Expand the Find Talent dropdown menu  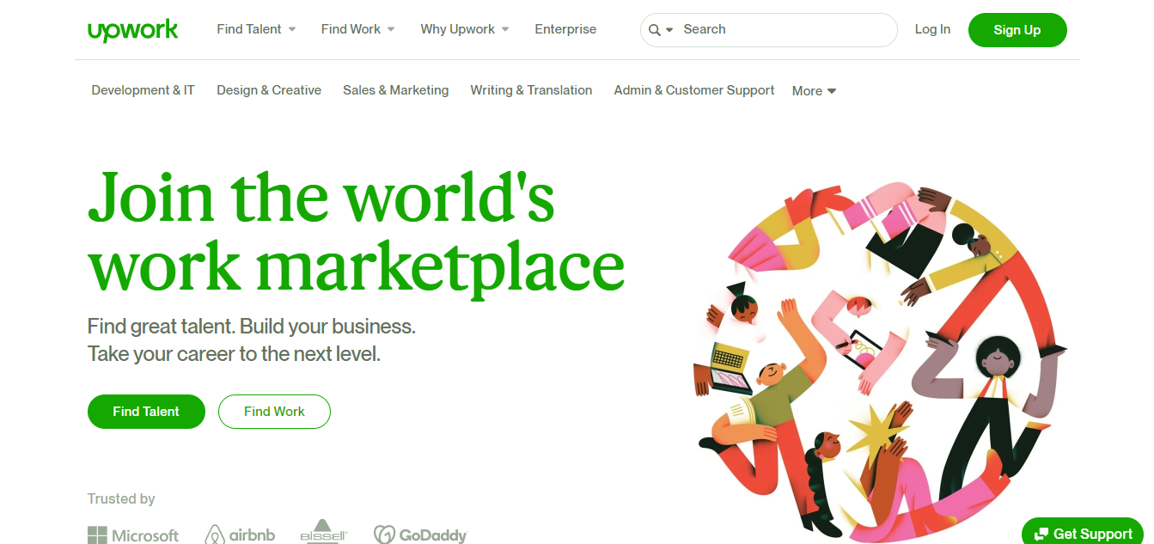click(x=256, y=29)
